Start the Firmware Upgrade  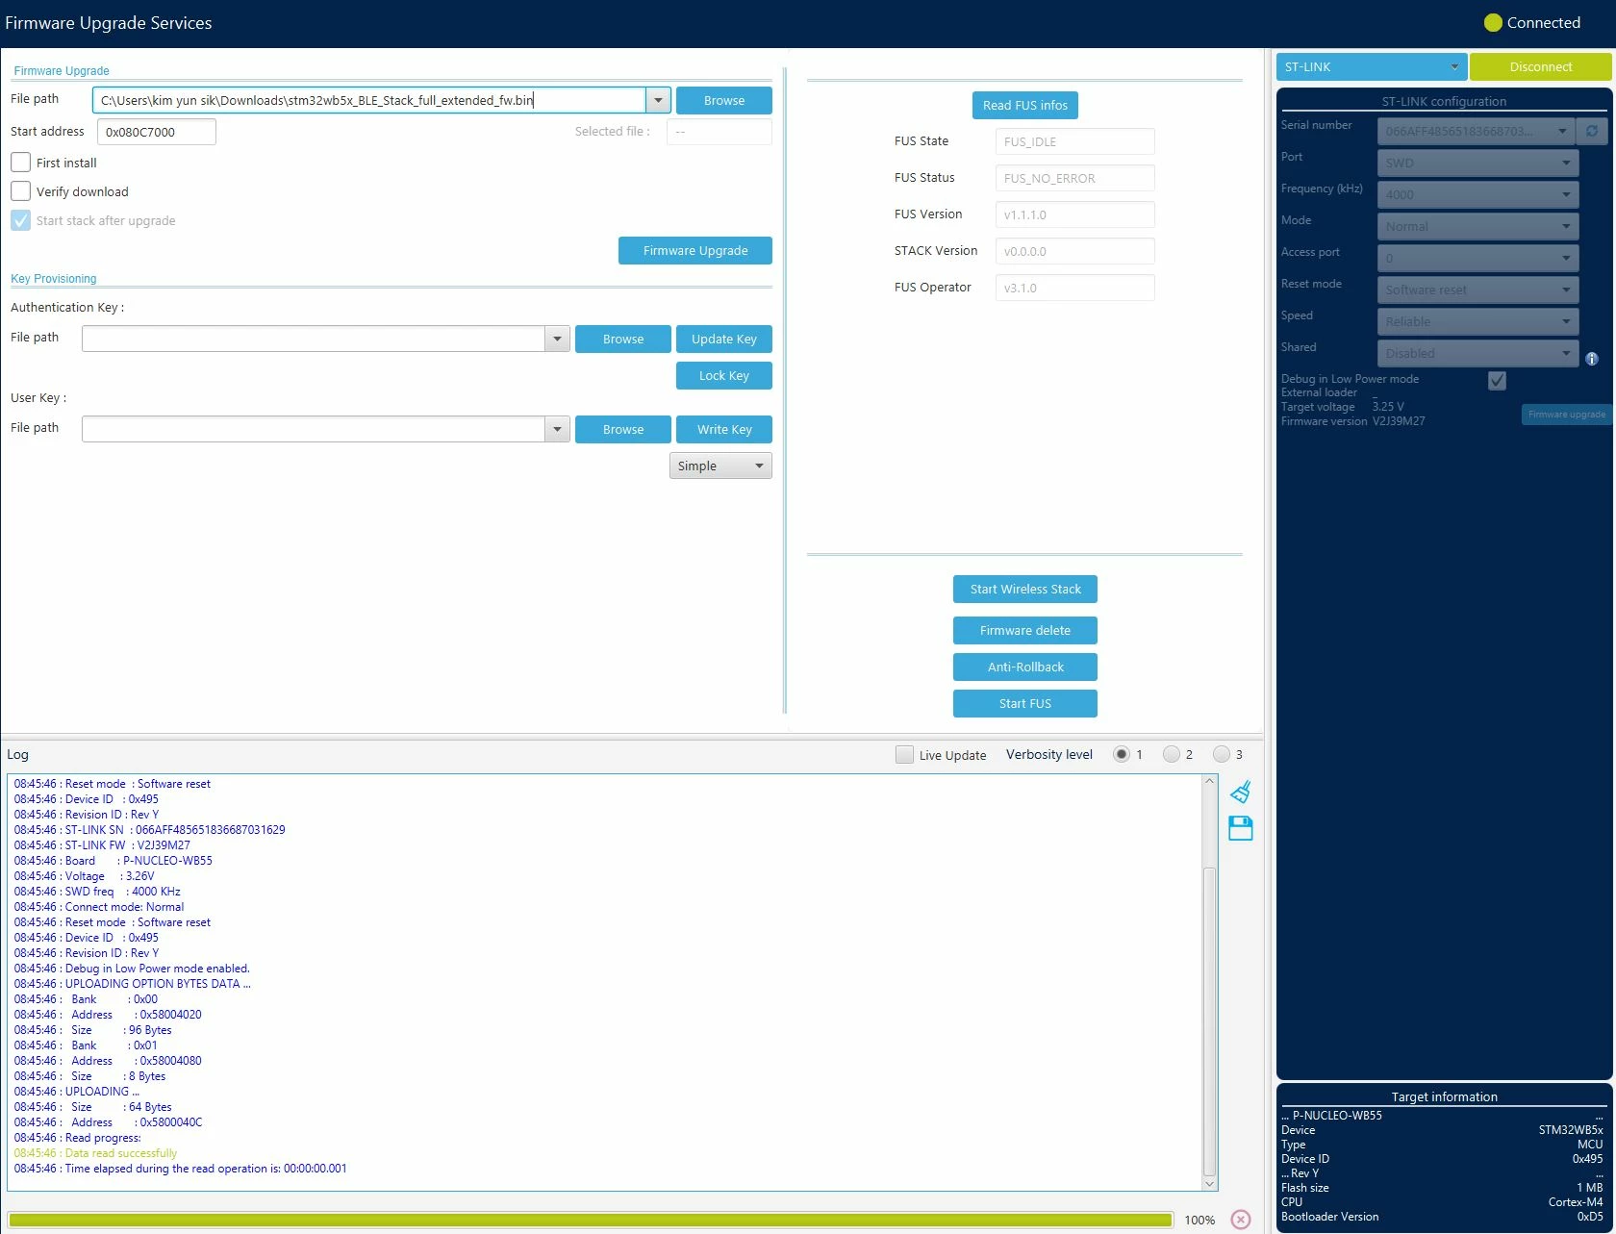pos(695,251)
